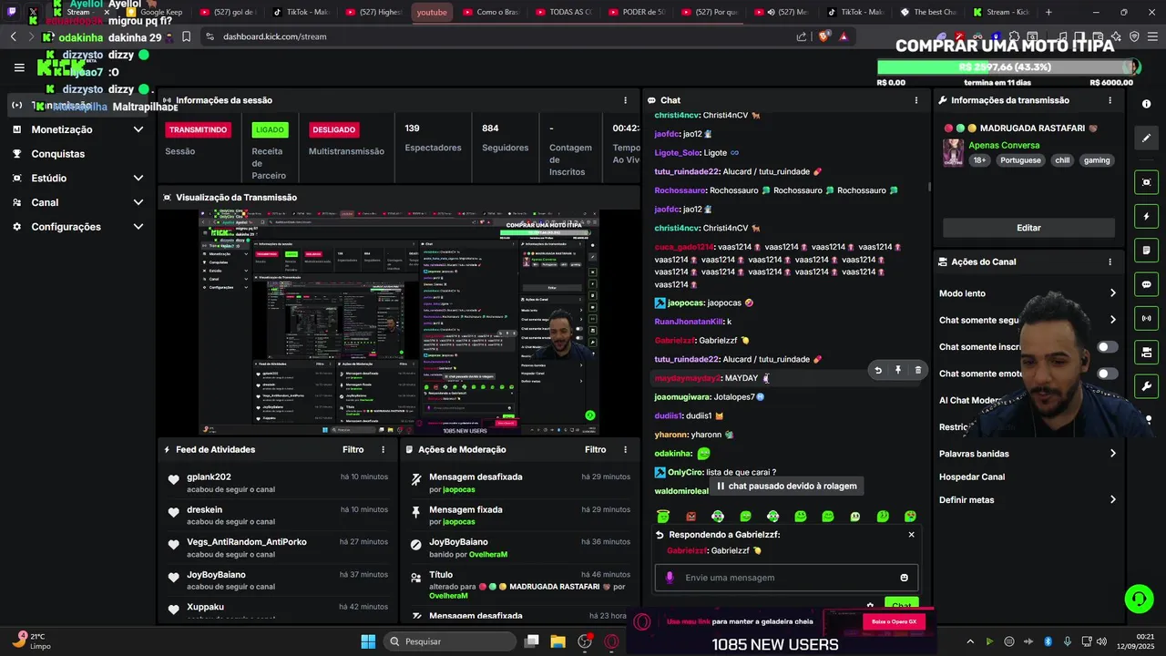
Task: Open a new browser tab
Action: (1048, 12)
